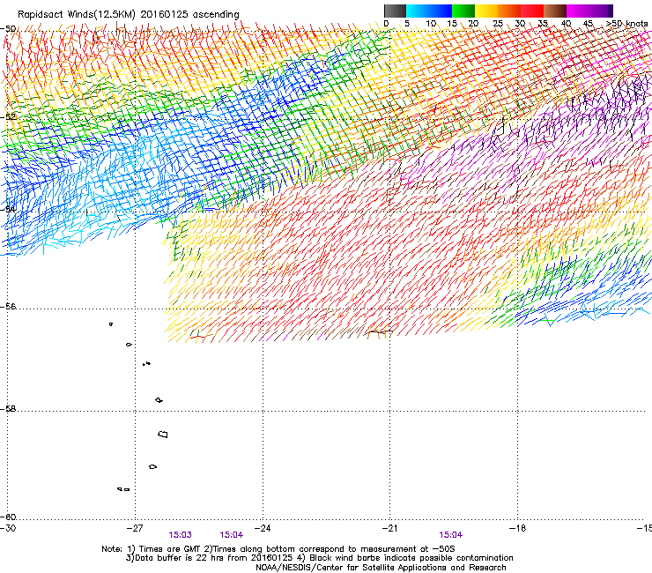Click the 15:04 time label between -21 and -18

click(x=451, y=535)
